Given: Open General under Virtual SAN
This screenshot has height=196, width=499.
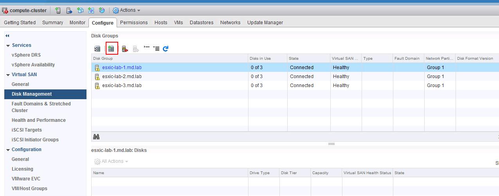Looking at the screenshot, I should pos(20,84).
